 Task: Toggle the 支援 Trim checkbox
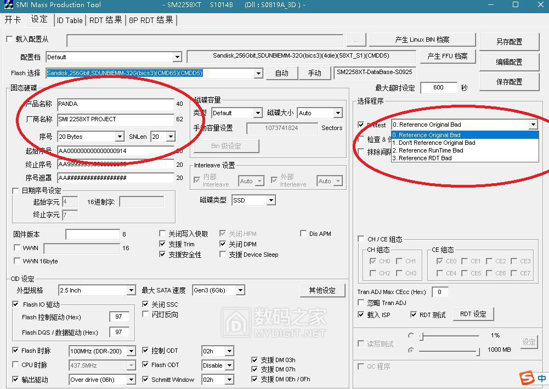coord(162,244)
